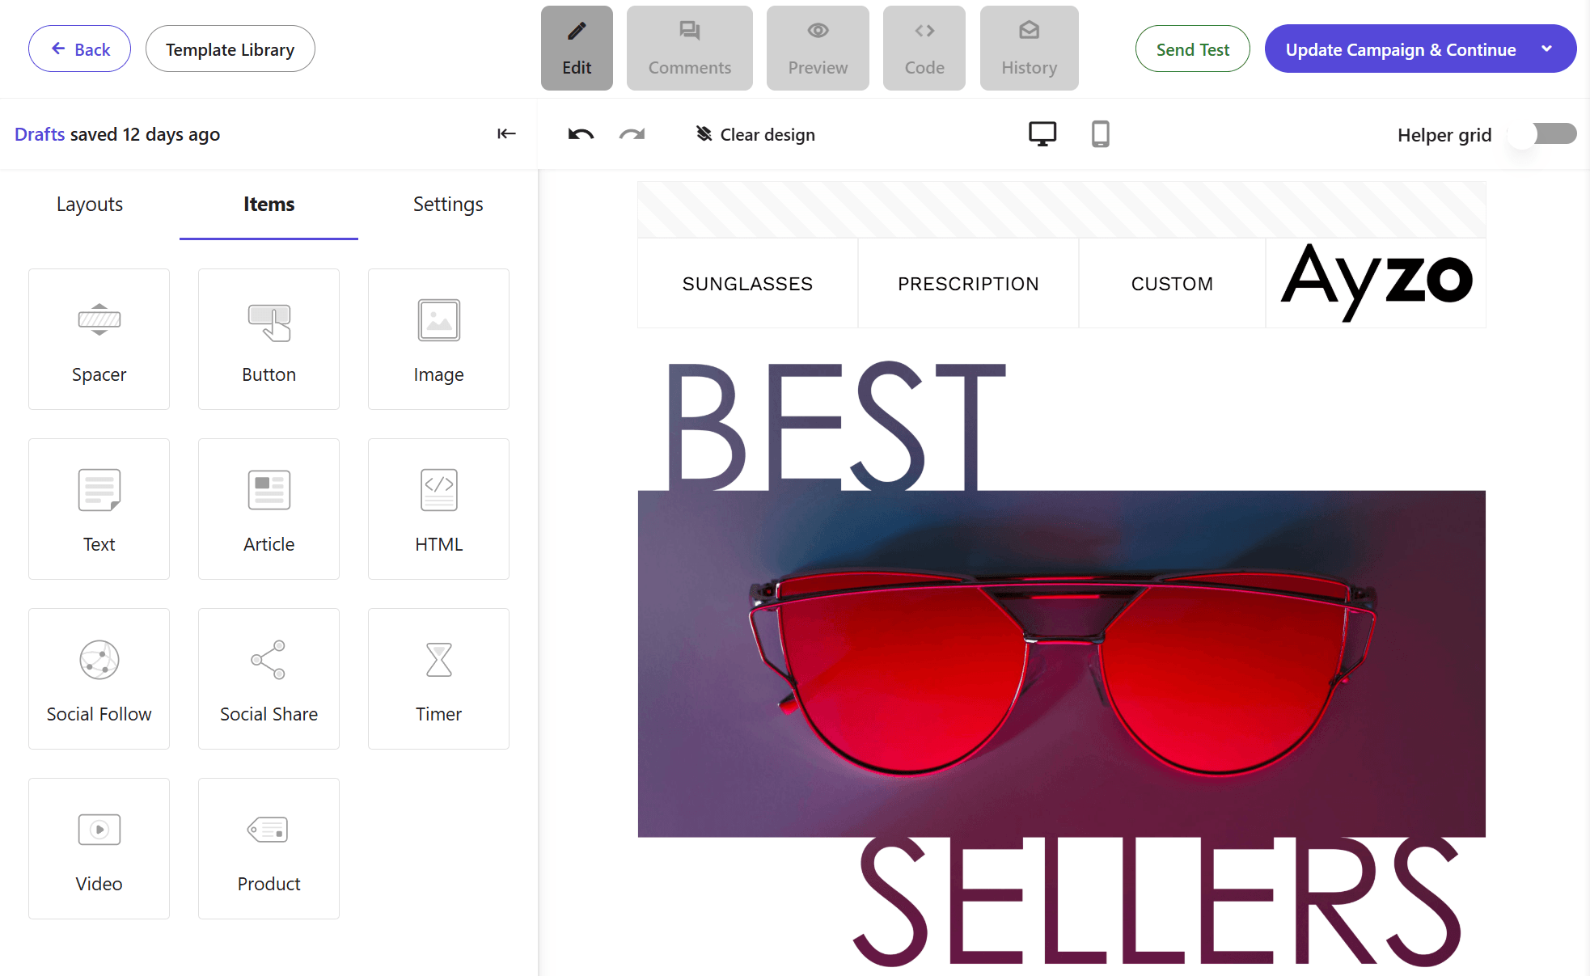Switch to desktop preview icon
1590x976 pixels.
(x=1042, y=133)
